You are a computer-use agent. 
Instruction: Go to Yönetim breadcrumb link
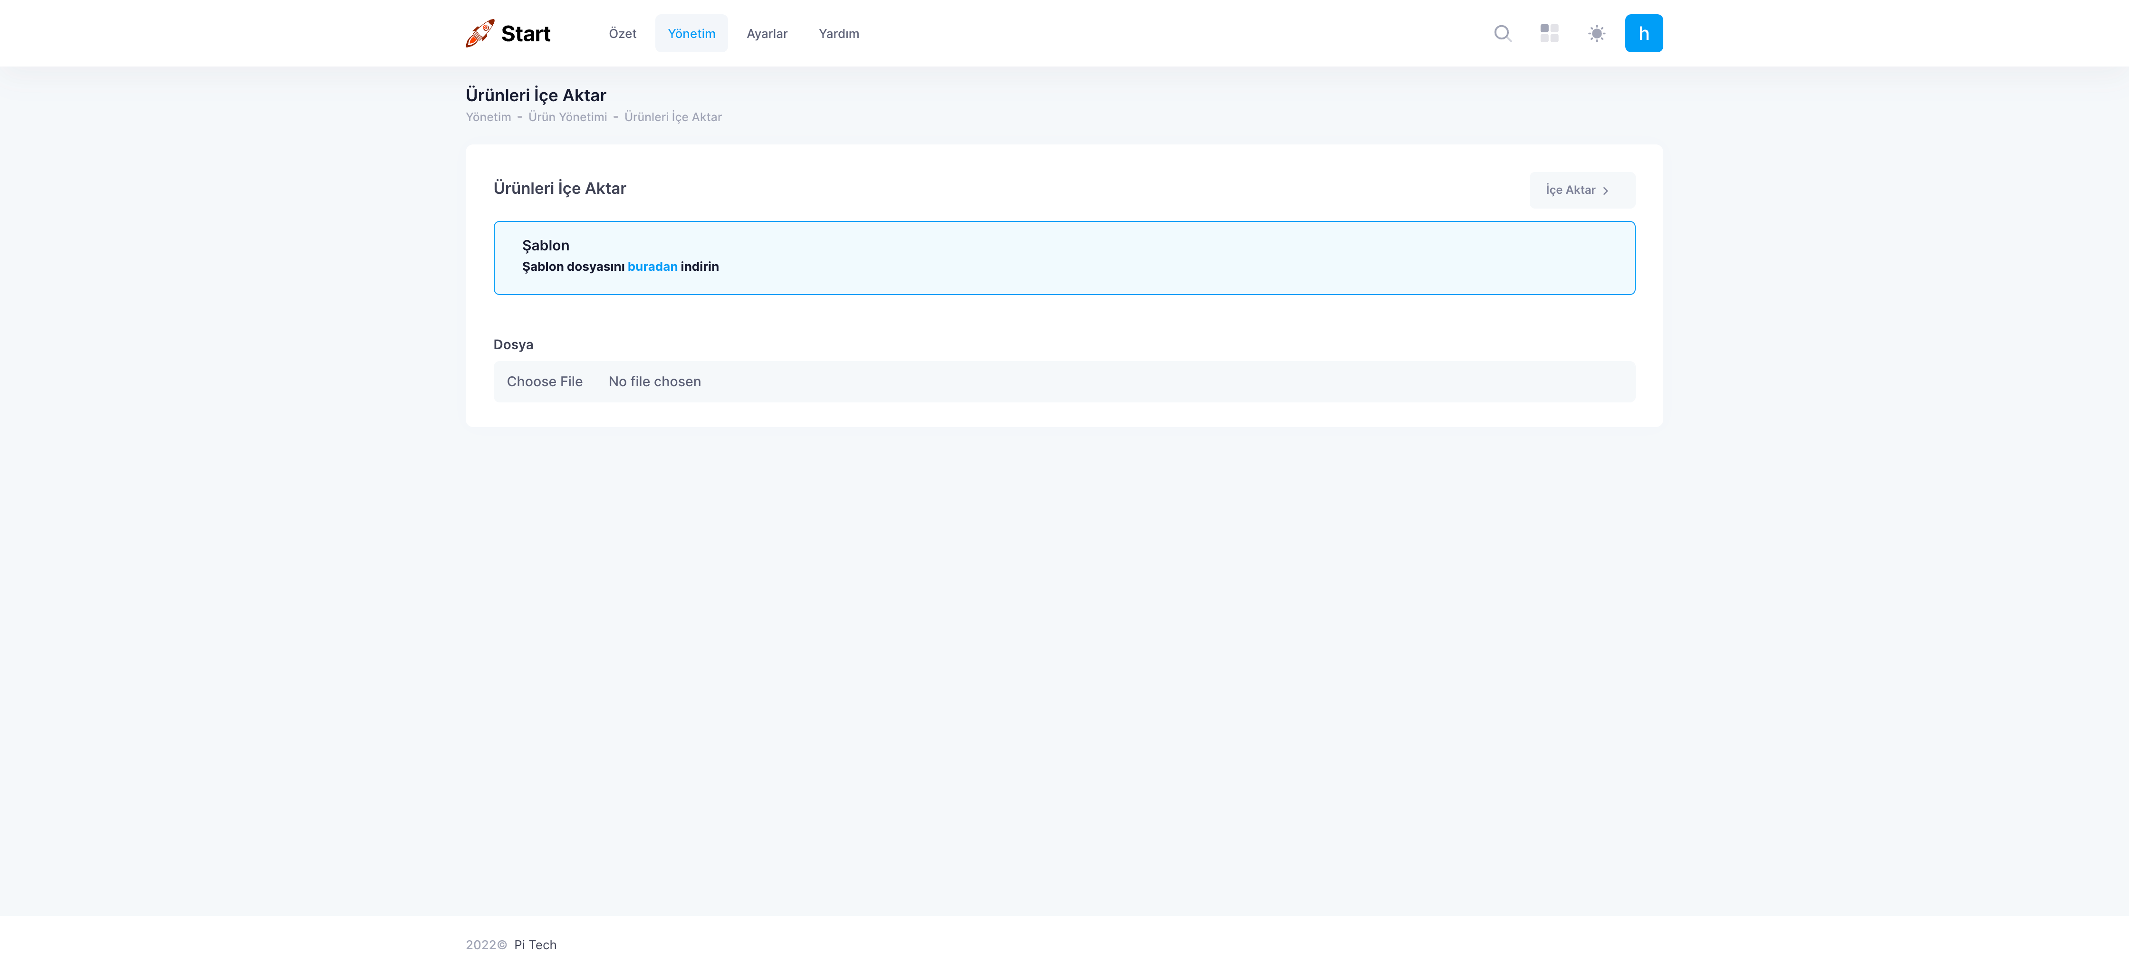(489, 117)
